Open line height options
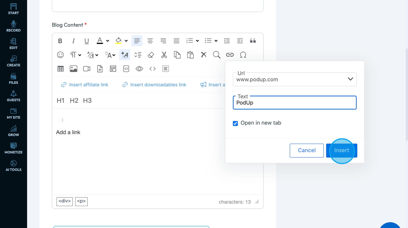 138,55
